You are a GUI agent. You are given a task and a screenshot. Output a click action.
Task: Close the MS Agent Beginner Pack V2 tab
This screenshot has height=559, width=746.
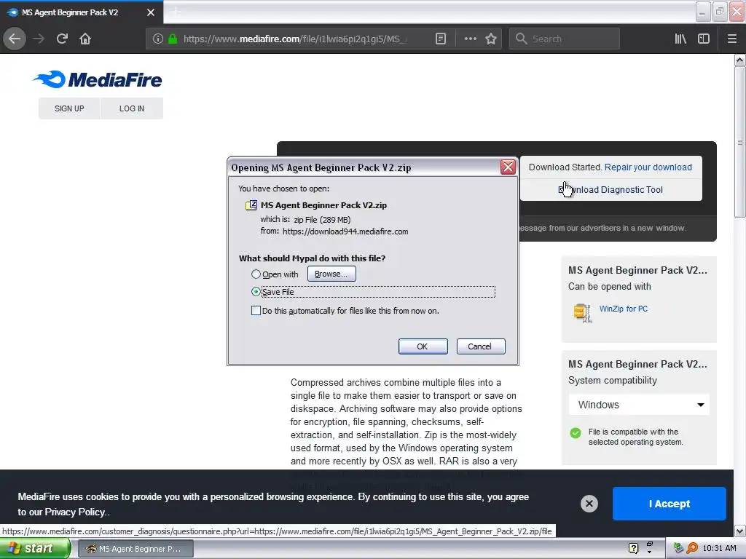(151, 12)
